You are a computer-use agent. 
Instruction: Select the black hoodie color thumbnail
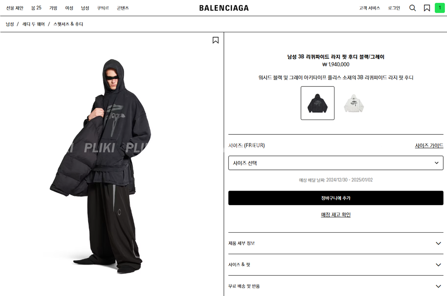(x=317, y=103)
